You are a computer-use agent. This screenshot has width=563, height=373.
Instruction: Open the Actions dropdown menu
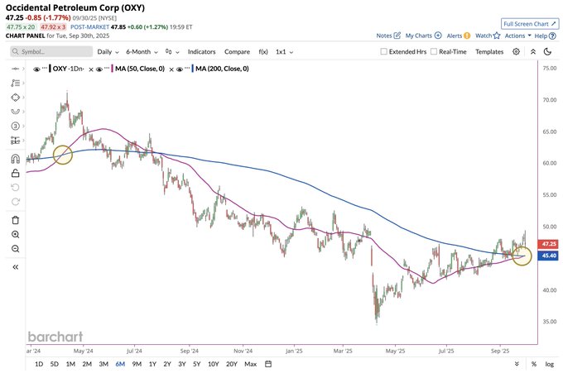517,36
